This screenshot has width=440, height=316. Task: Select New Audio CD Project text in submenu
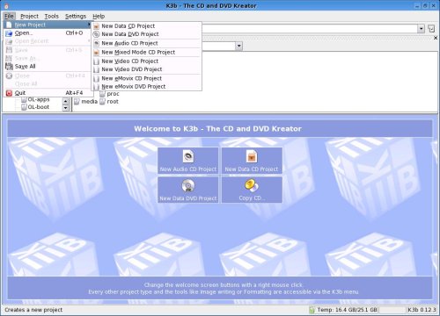(129, 43)
